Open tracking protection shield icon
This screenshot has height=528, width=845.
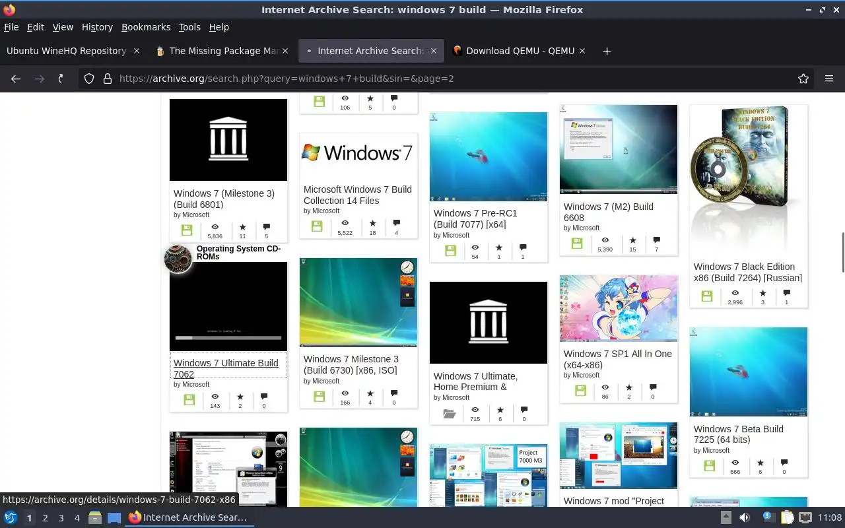pyautogui.click(x=89, y=79)
